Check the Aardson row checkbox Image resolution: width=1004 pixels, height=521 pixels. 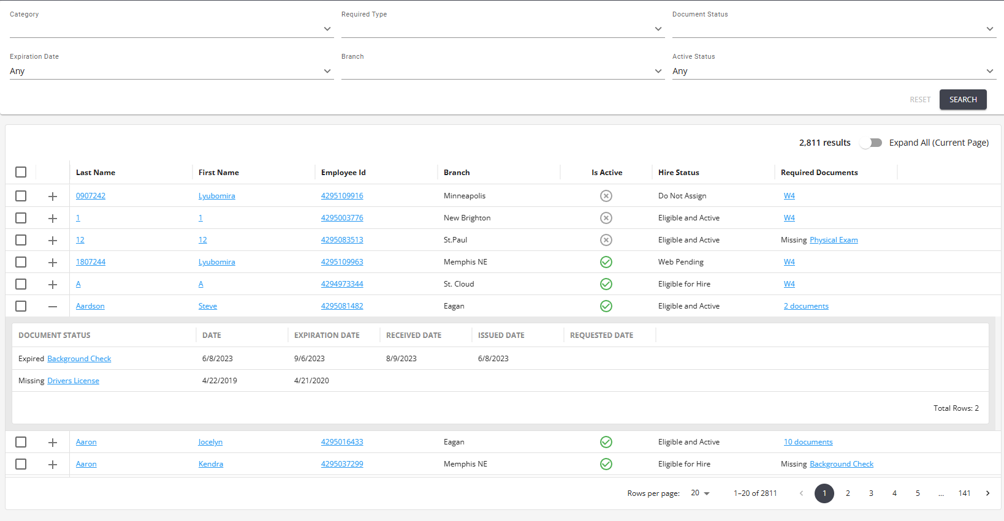21,306
